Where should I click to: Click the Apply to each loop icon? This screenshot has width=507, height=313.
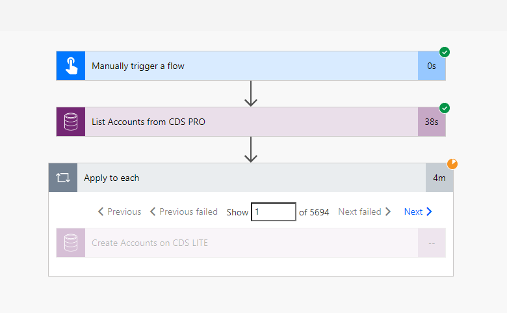pyautogui.click(x=63, y=178)
